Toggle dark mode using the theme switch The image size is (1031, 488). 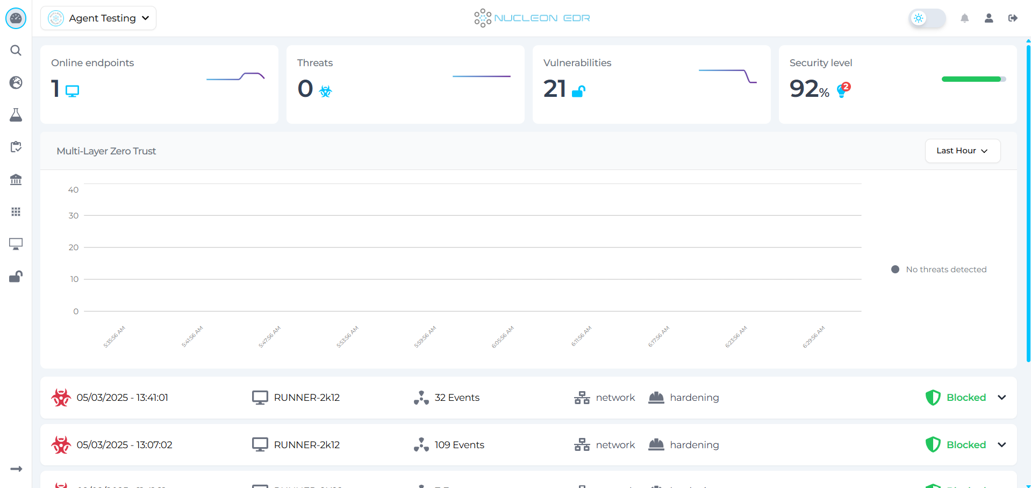pyautogui.click(x=926, y=18)
